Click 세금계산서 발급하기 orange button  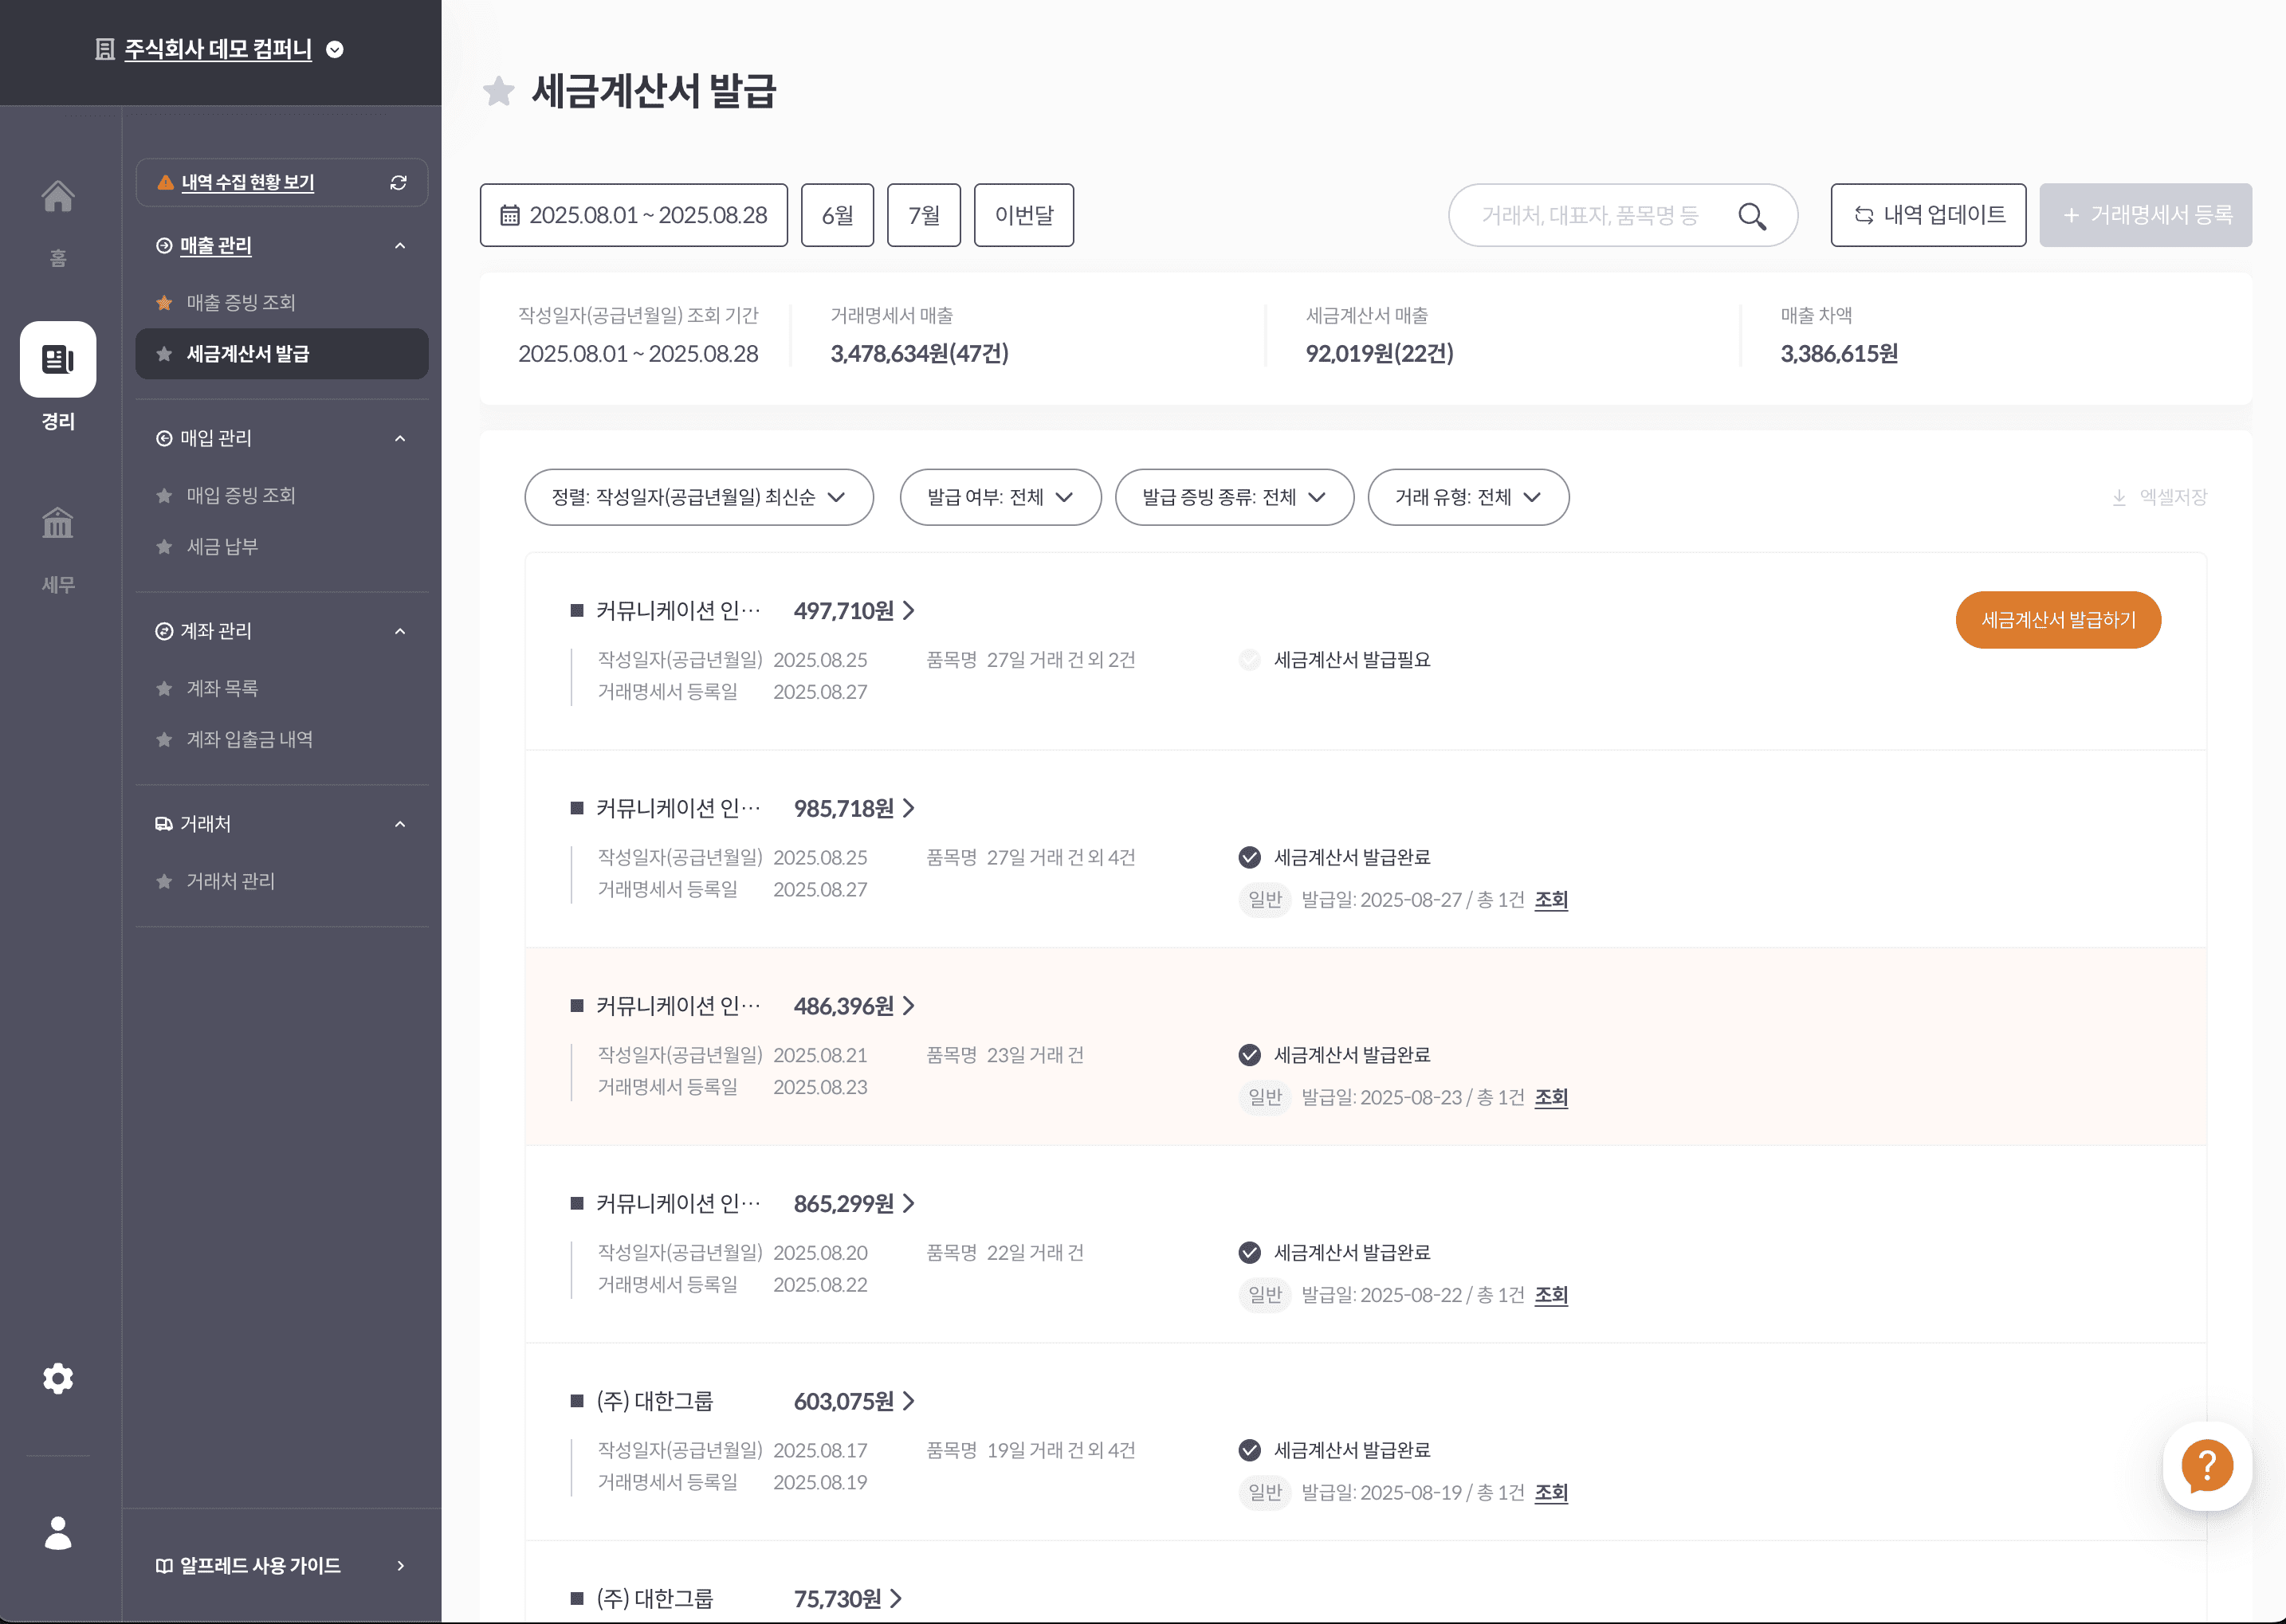[2057, 620]
